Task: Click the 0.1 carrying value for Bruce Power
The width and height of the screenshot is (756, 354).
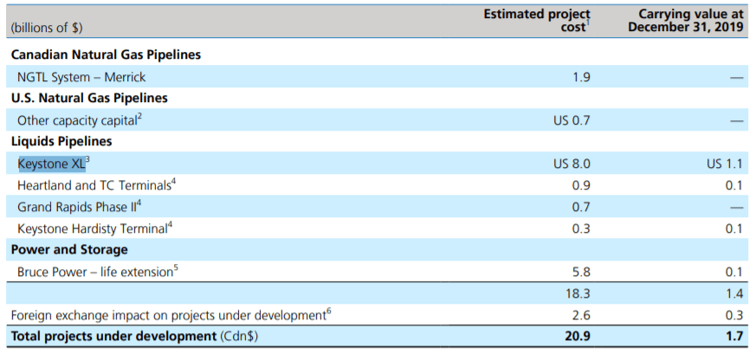Action: click(733, 272)
